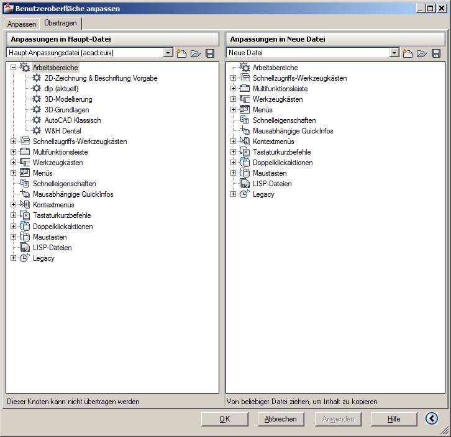Select 3D-Modellierung workspace entry
The height and width of the screenshot is (437, 451).
(68, 99)
